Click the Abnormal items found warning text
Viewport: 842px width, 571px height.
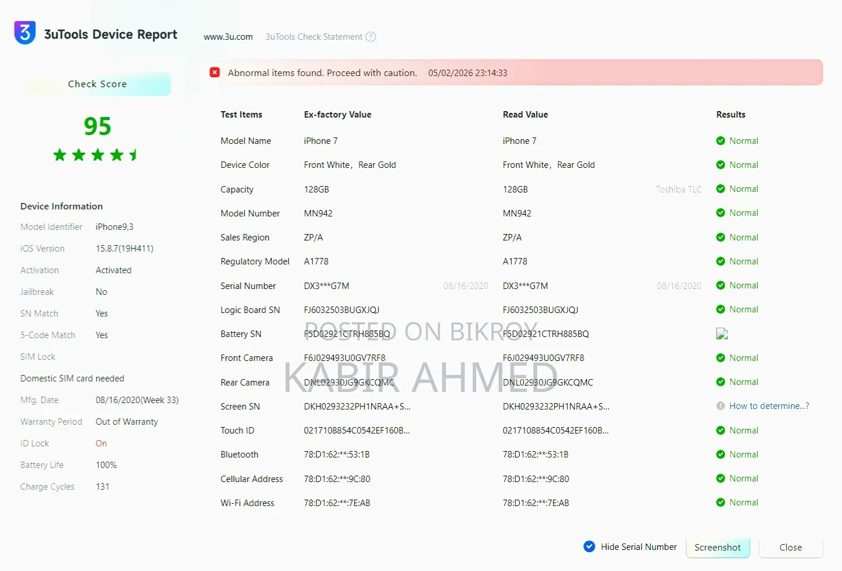click(x=322, y=73)
